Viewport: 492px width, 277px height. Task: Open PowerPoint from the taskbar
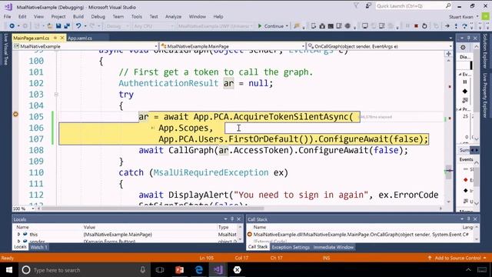179,270
